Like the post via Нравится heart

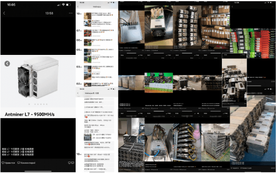[8, 163]
